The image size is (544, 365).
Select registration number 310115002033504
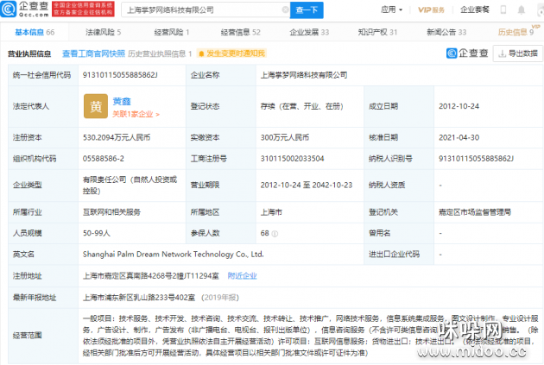[x=292, y=159]
